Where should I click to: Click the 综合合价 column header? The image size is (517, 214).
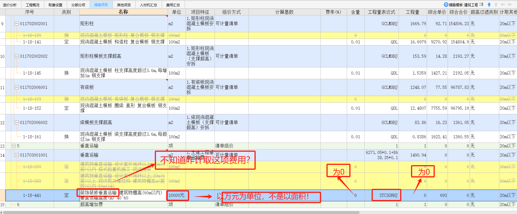pyautogui.click(x=459, y=12)
